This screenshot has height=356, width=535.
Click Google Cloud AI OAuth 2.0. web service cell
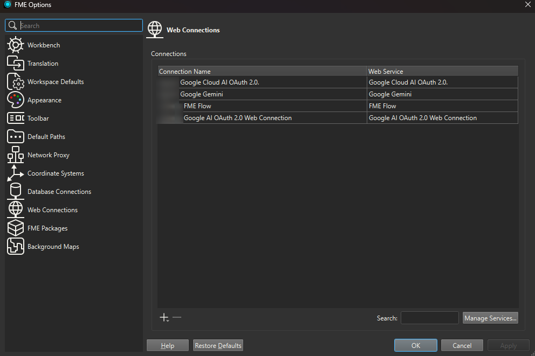442,82
